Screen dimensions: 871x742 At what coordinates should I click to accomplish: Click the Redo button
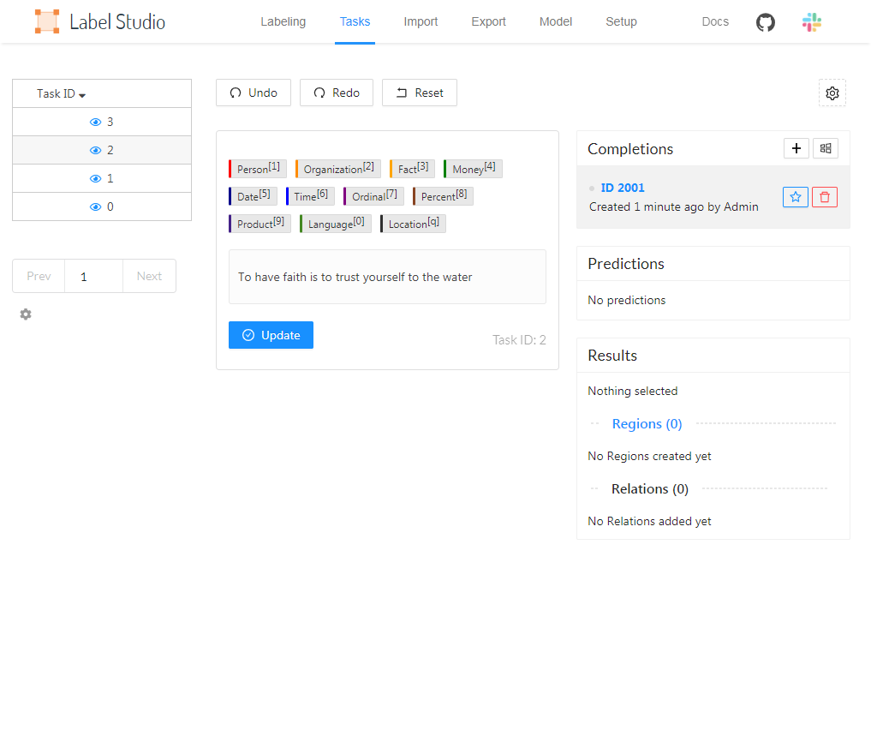[337, 93]
